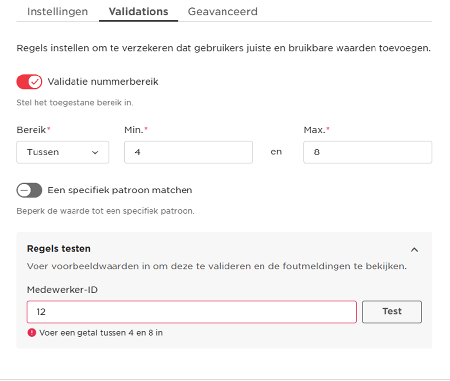Click the Max. field containing 8

tap(367, 152)
